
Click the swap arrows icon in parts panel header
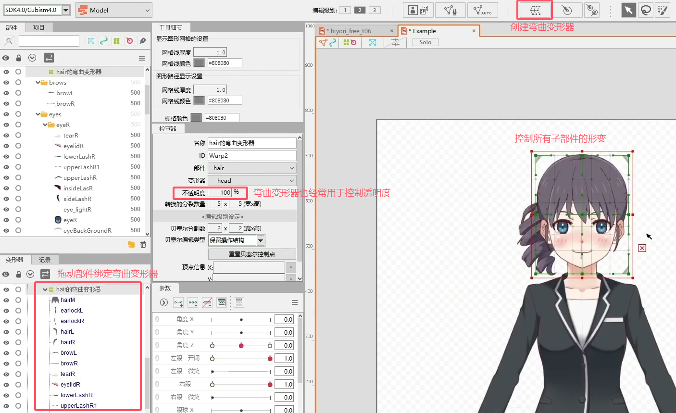(49, 58)
